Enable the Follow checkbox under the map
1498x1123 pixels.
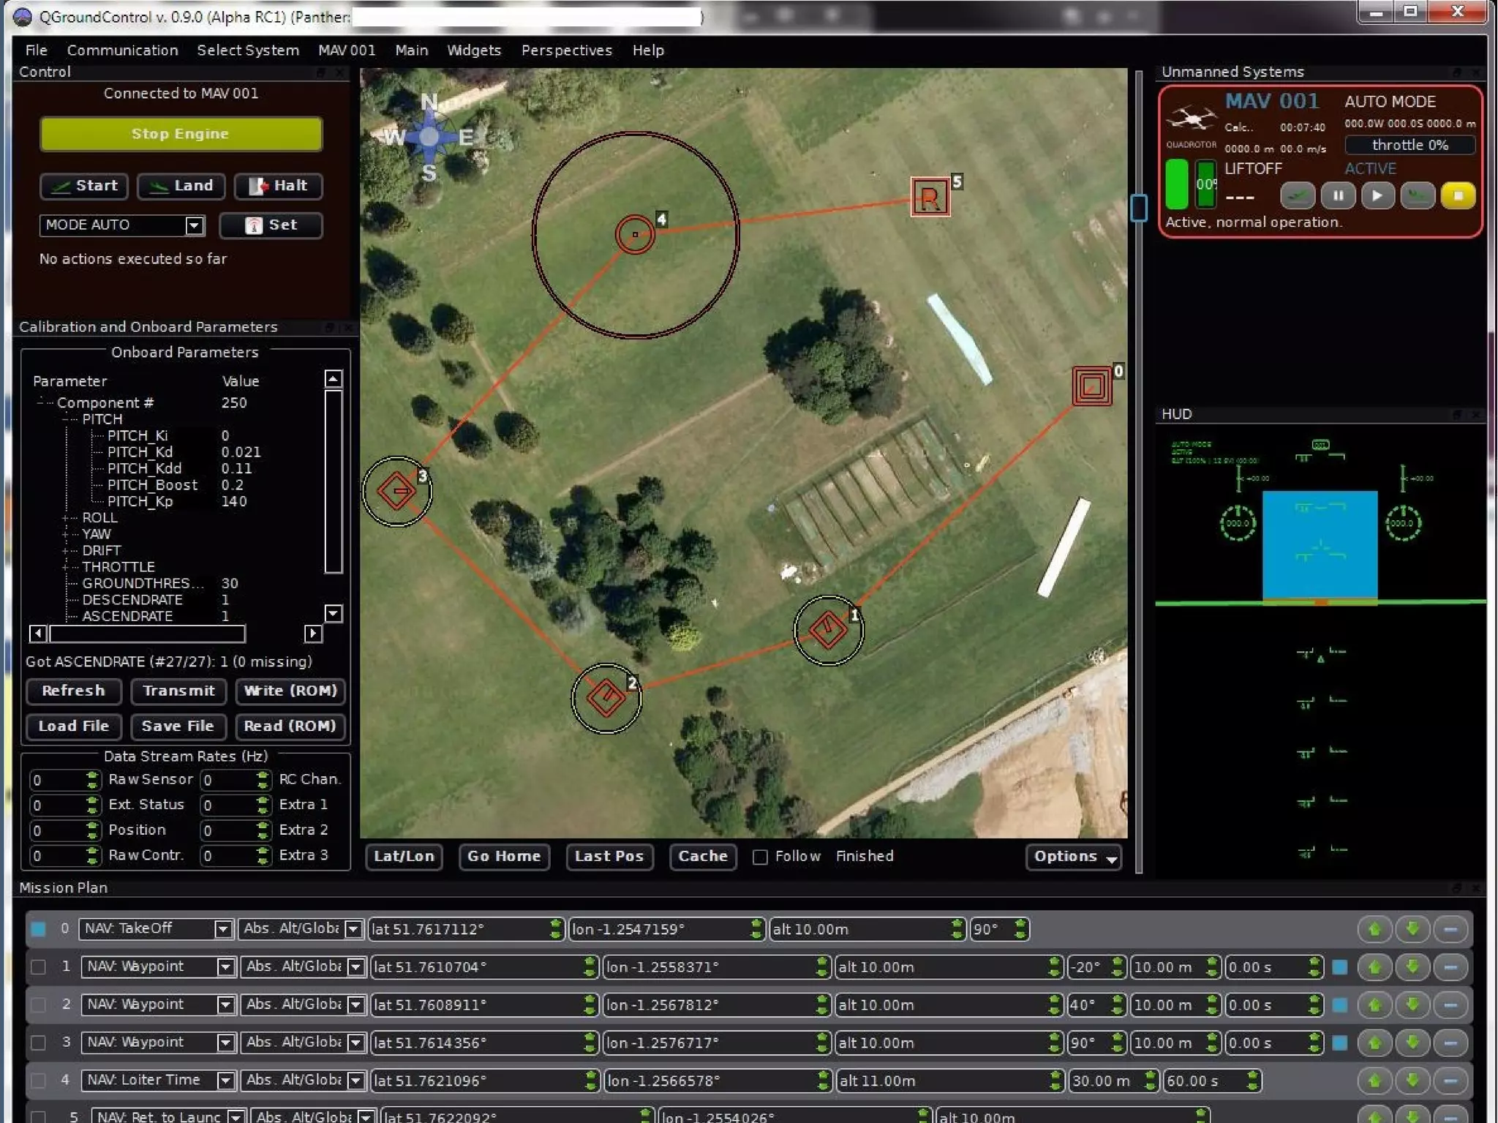760,857
